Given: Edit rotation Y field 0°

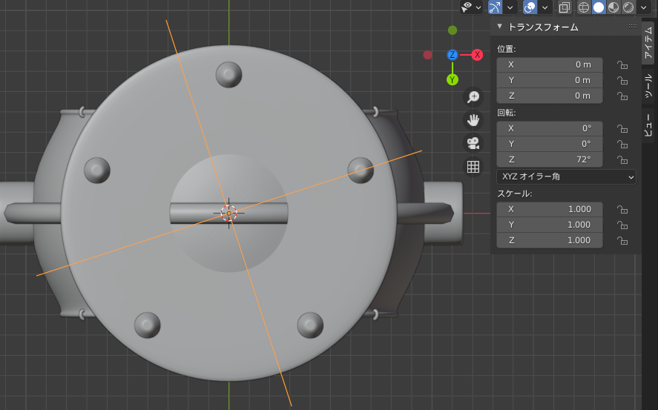Looking at the screenshot, I should (x=549, y=144).
